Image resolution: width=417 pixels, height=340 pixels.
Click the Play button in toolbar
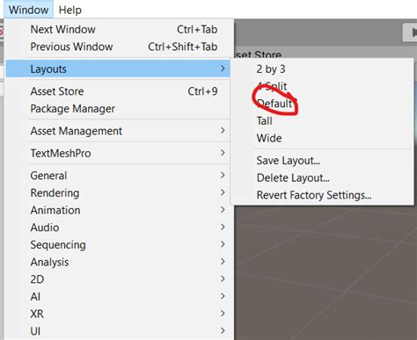[411, 33]
